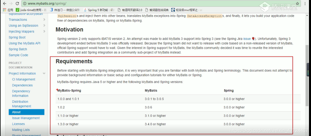
Task: Collapse the Project Information section chevron
Action: pyautogui.click(x=44, y=73)
